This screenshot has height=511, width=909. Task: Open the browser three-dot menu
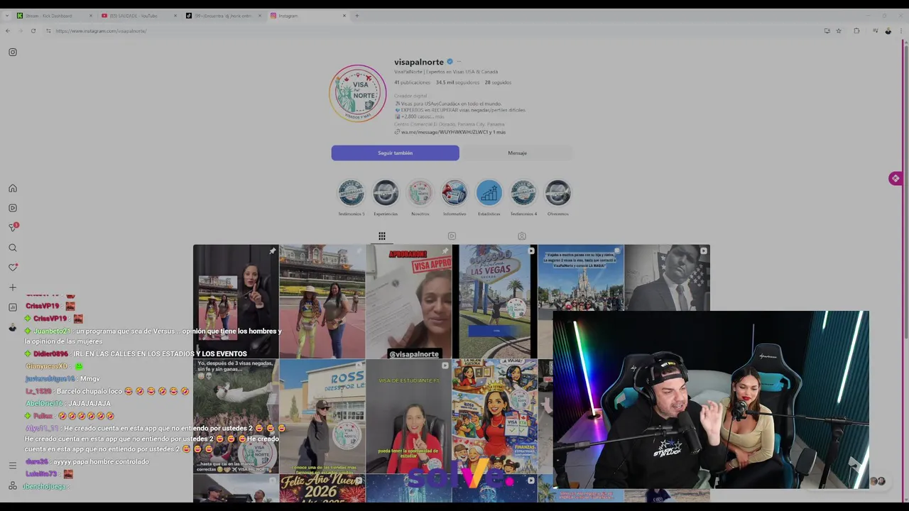[x=900, y=31]
